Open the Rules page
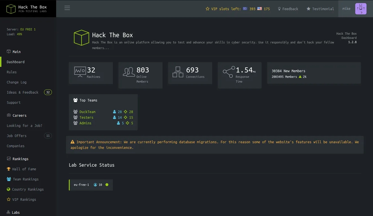The height and width of the screenshot is (216, 373). point(12,72)
